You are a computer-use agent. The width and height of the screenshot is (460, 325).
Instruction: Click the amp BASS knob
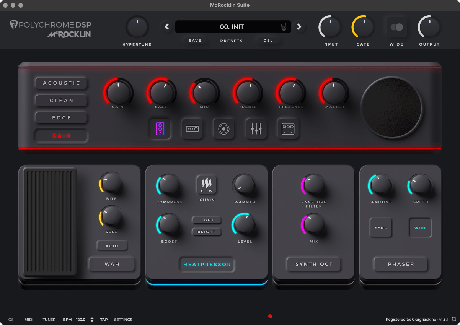[161, 92]
